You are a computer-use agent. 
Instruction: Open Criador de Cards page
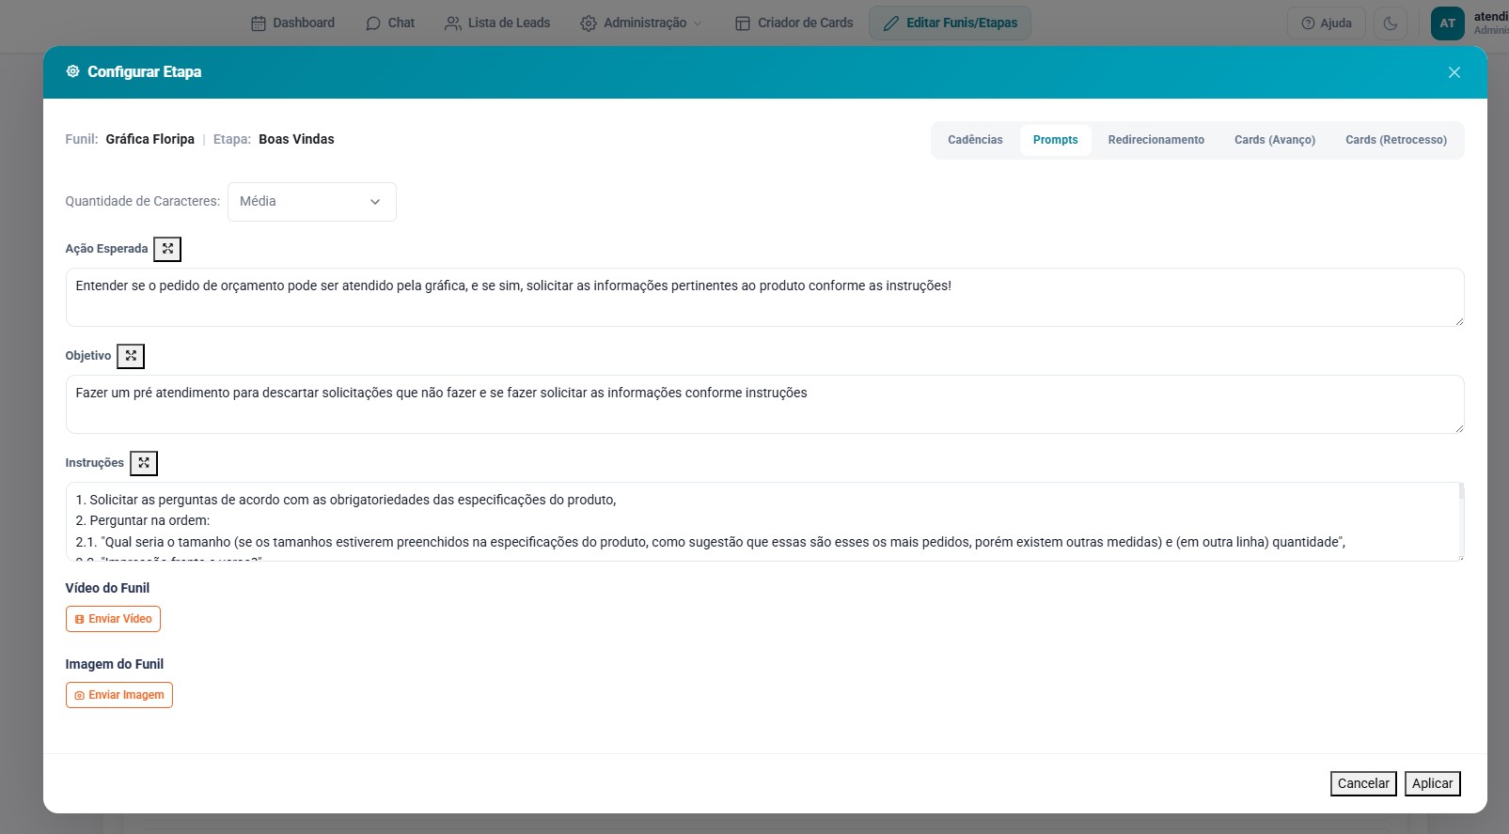(794, 23)
